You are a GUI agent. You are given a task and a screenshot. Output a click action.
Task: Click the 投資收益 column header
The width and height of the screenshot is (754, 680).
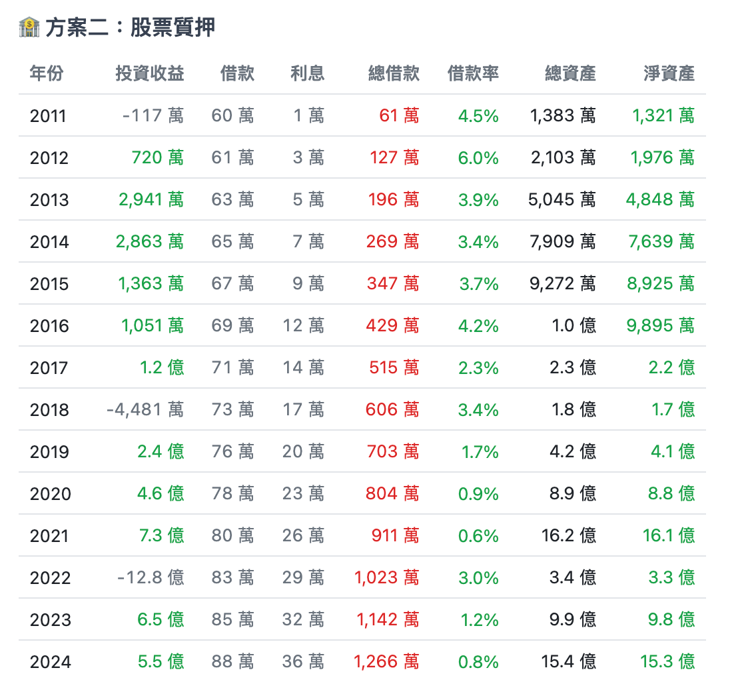149,73
